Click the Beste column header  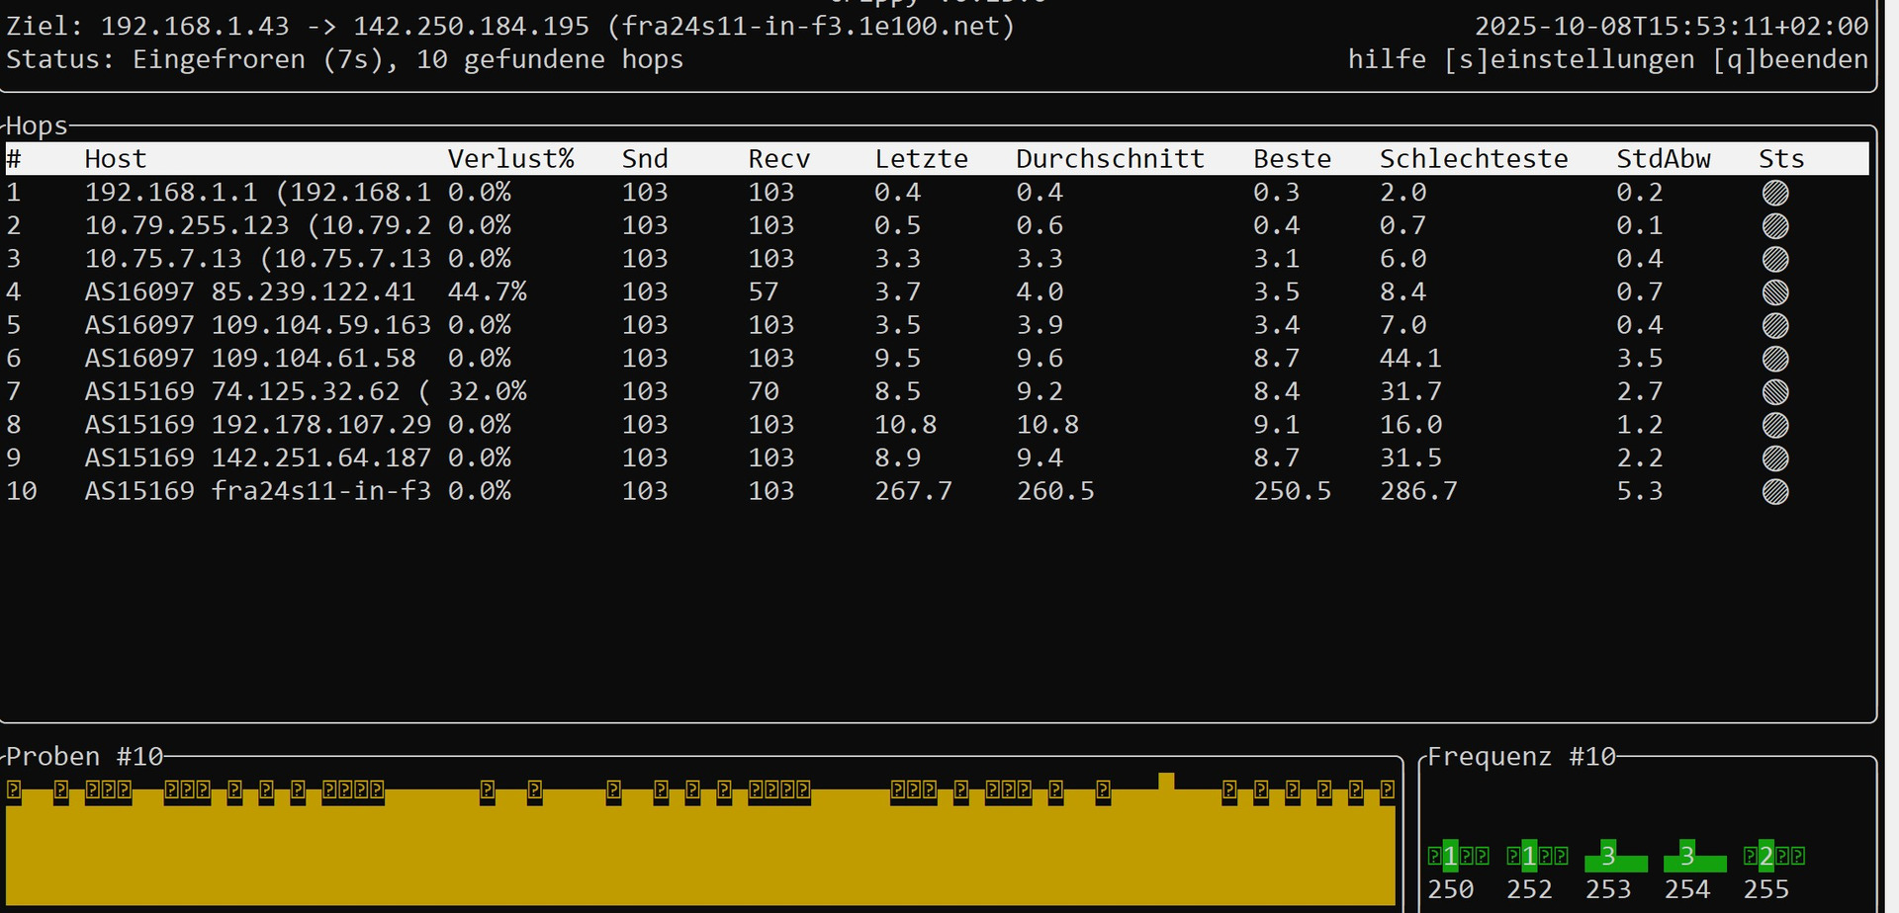(1293, 159)
